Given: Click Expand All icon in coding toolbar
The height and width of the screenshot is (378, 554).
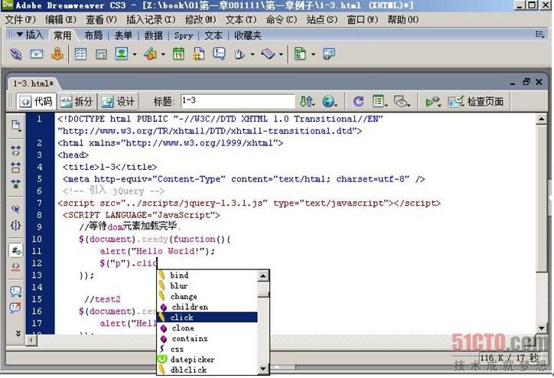Looking at the screenshot, I should coord(15,184).
